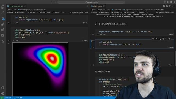Run by line in cell toolbar
Viewport: 176px width, 99px height.
point(153,39)
